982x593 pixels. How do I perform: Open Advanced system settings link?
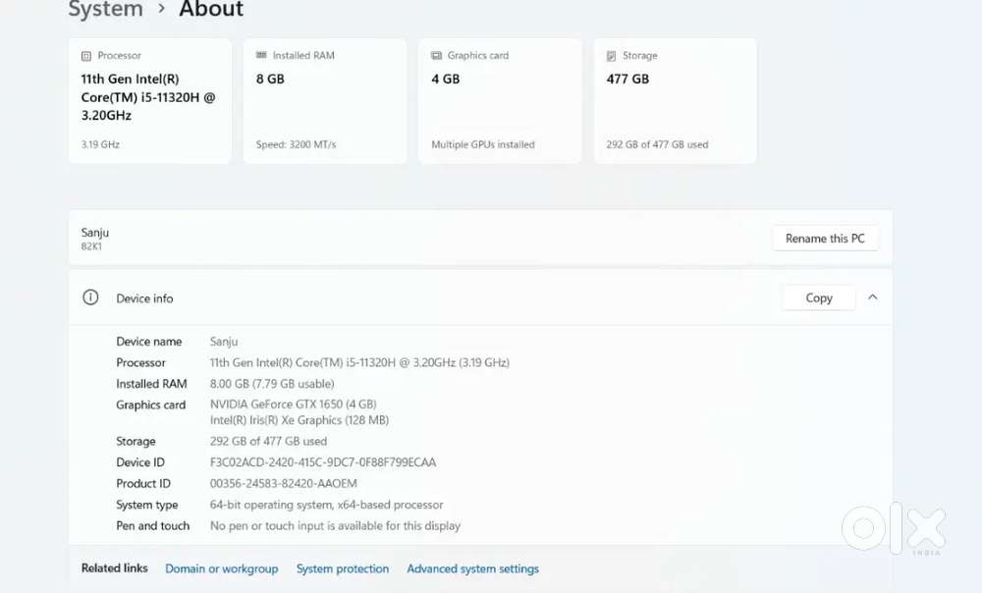pyautogui.click(x=473, y=568)
